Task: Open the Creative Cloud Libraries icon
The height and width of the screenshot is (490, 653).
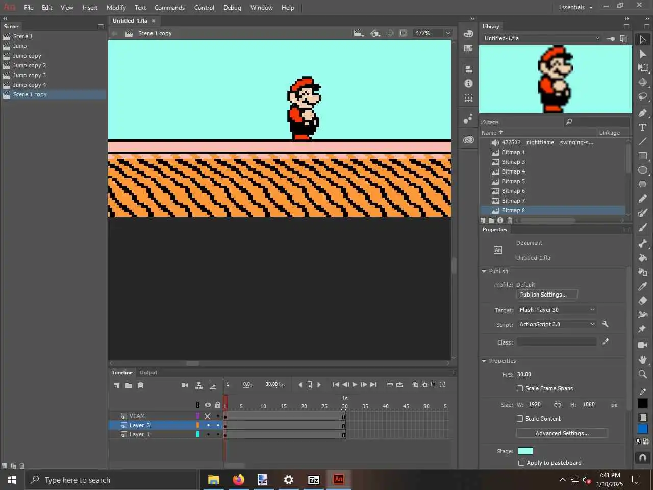Action: [468, 140]
